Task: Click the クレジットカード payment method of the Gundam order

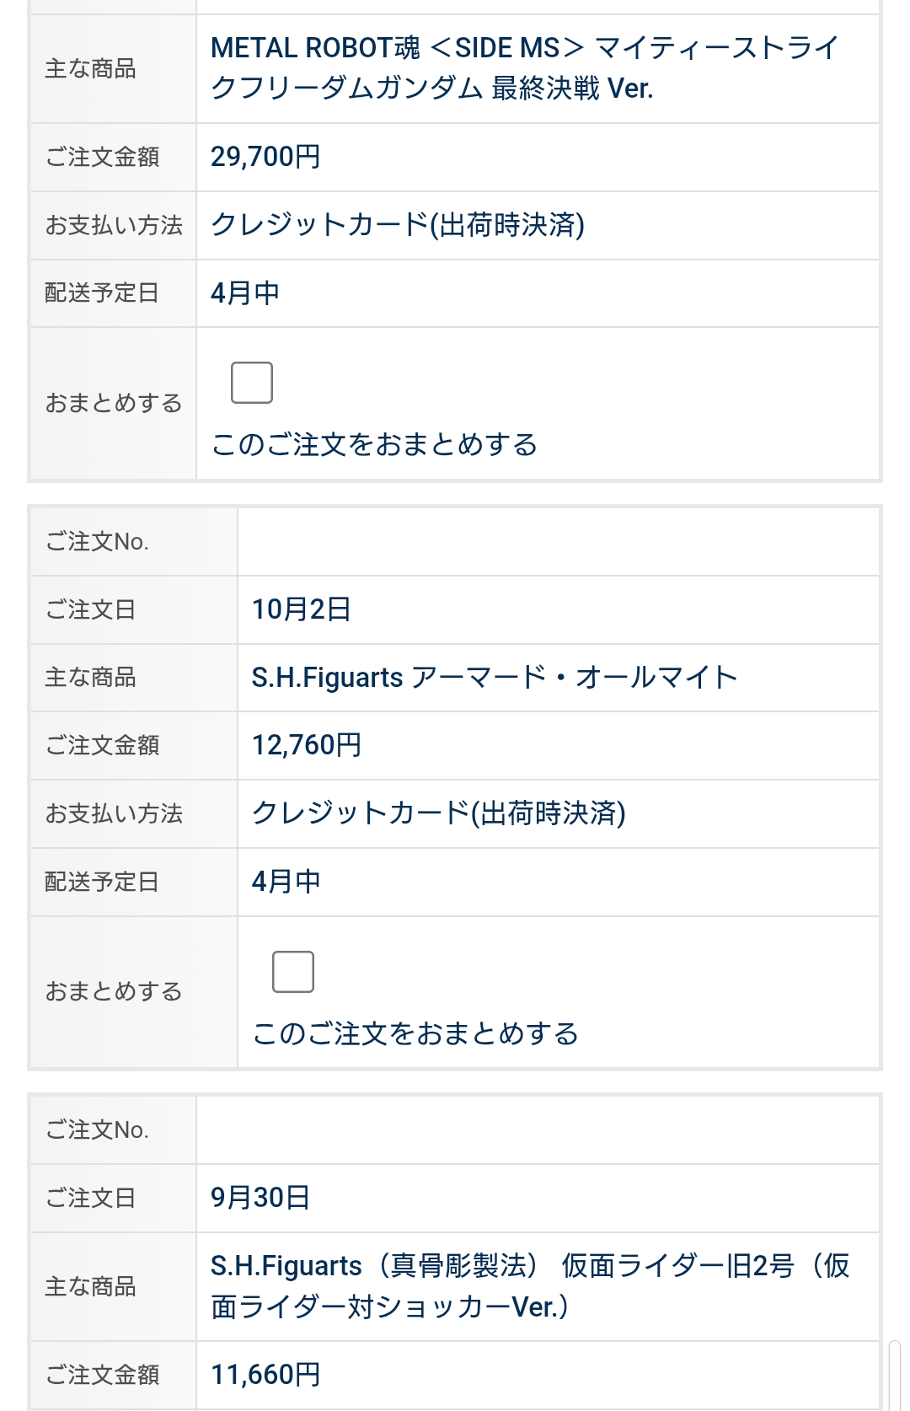Action: click(x=398, y=225)
